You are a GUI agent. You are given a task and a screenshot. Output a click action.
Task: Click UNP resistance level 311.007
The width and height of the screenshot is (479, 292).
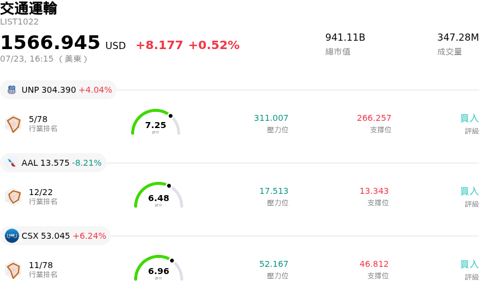pos(271,118)
